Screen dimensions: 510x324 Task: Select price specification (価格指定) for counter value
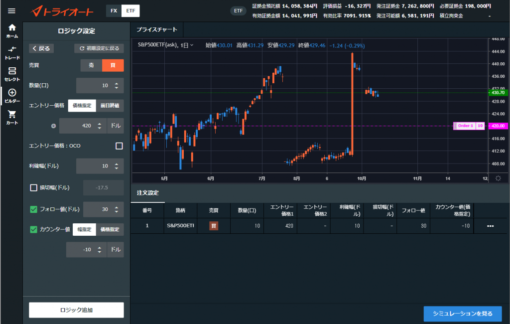coord(110,230)
